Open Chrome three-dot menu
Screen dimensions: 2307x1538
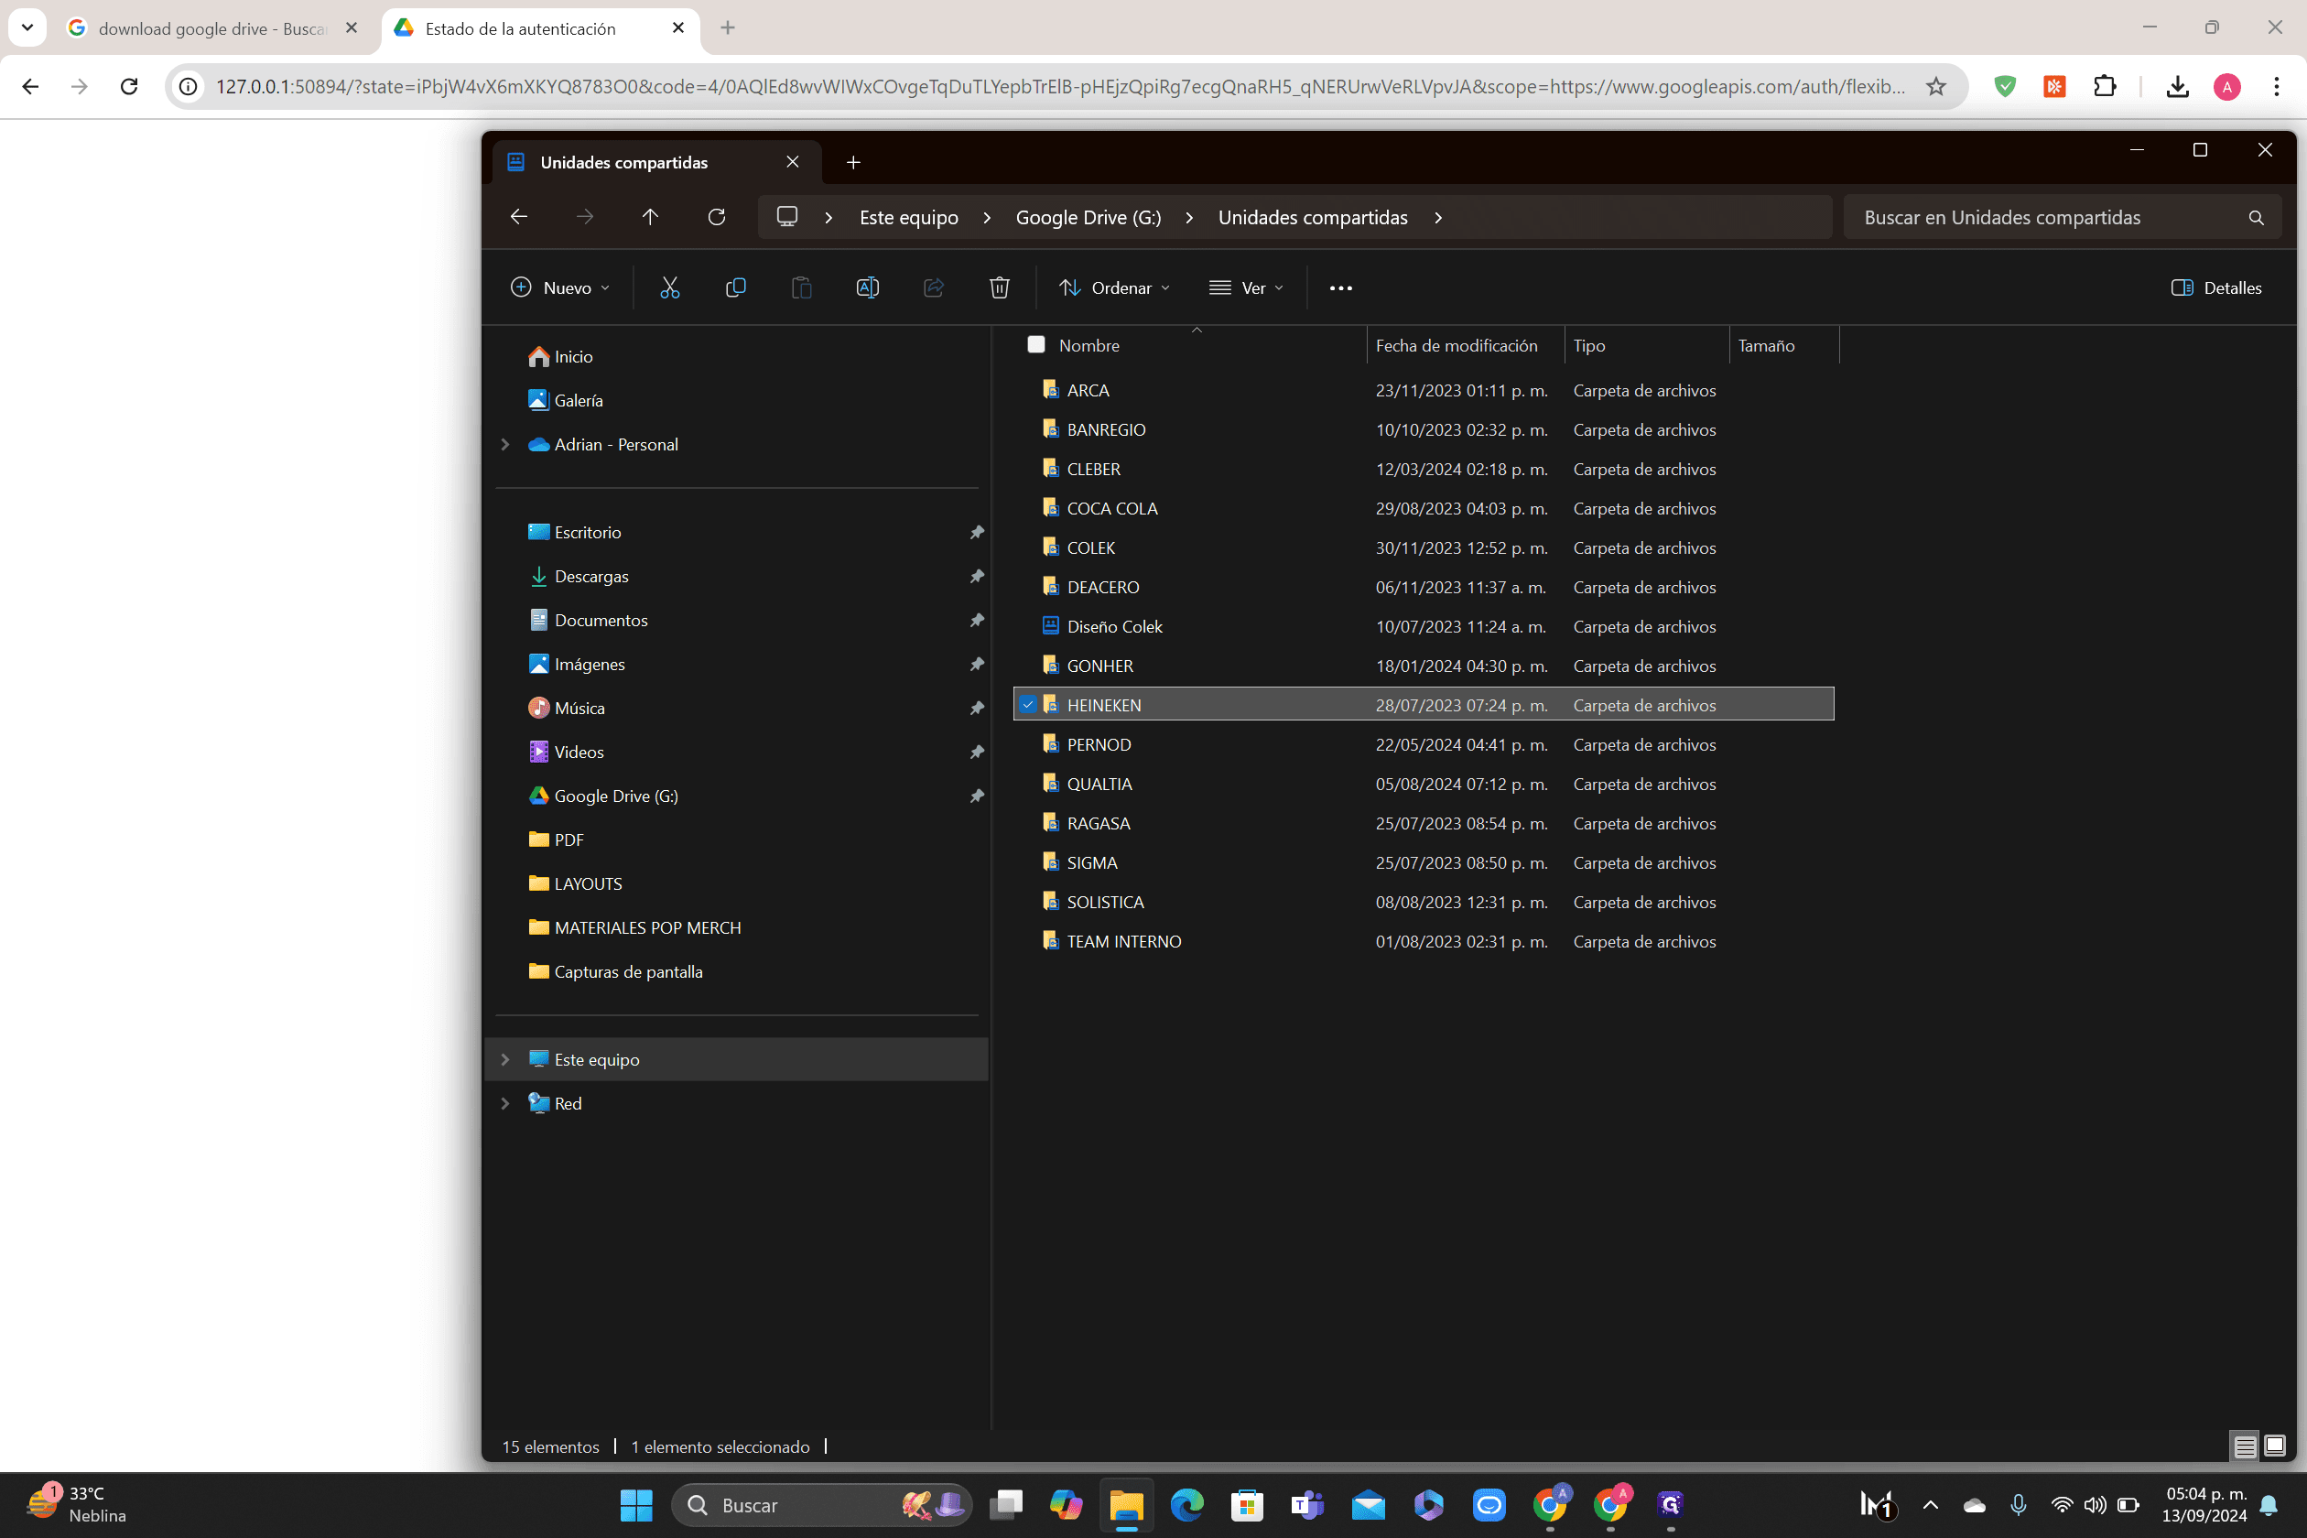click(2276, 86)
